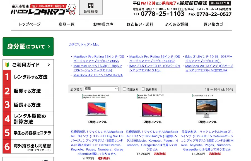
Task: Click the 15,200円 price text
Action: point(143,154)
